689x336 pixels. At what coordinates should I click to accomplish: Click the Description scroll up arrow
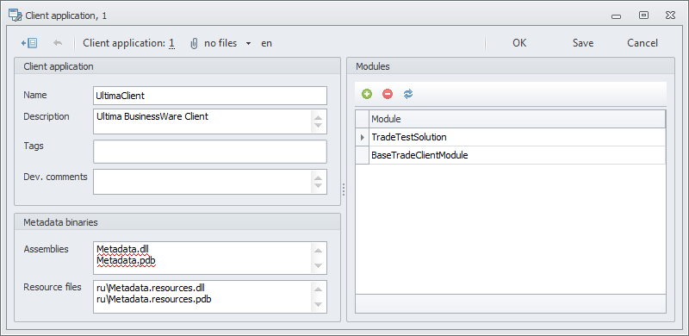coord(319,117)
